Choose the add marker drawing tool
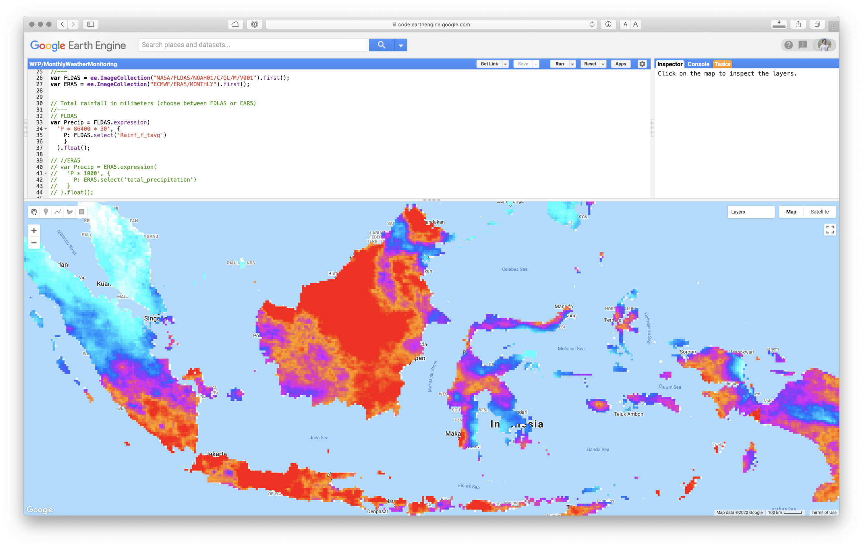863x547 pixels. click(x=46, y=212)
